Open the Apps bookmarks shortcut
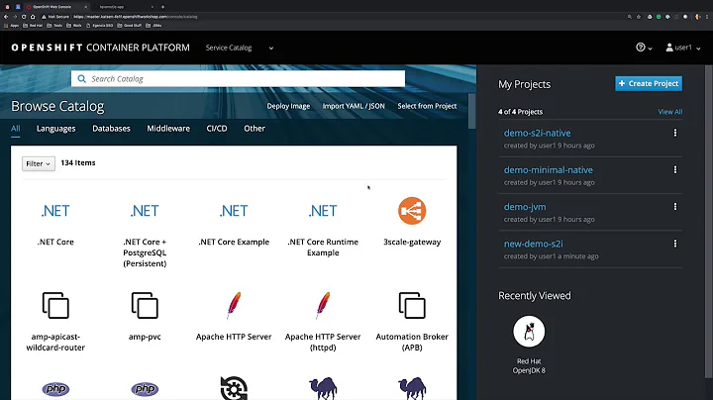The height and width of the screenshot is (400, 713). pyautogui.click(x=11, y=26)
